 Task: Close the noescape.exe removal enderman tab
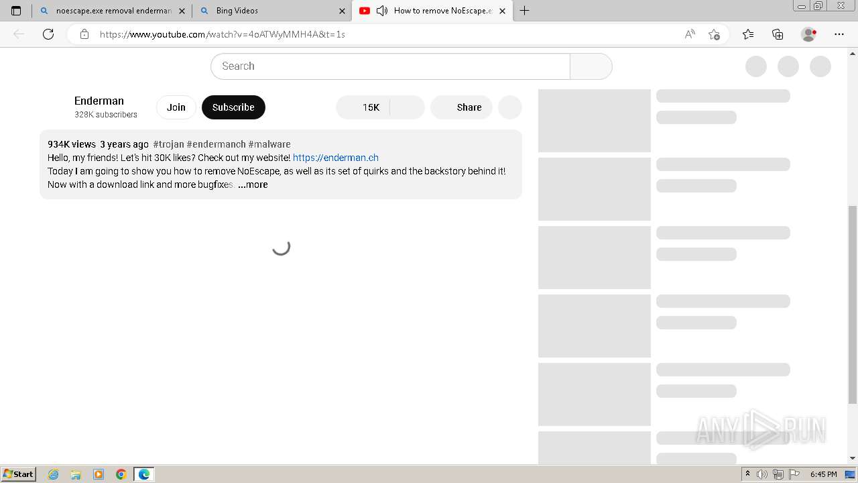[182, 11]
